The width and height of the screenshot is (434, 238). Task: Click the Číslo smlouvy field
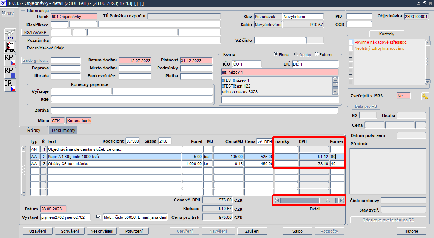(403, 201)
